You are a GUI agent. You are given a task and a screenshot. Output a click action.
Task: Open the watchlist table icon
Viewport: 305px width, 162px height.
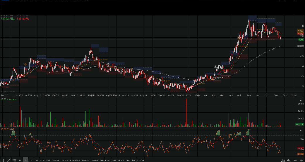pyautogui.click(x=14, y=160)
